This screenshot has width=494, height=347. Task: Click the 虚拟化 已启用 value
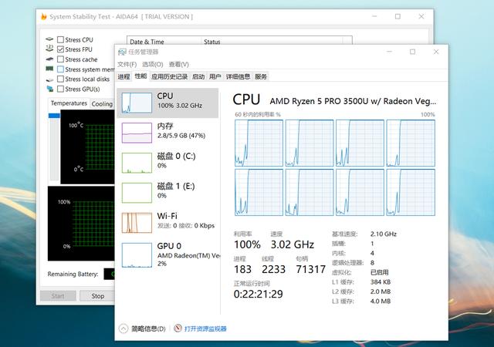coord(379,272)
